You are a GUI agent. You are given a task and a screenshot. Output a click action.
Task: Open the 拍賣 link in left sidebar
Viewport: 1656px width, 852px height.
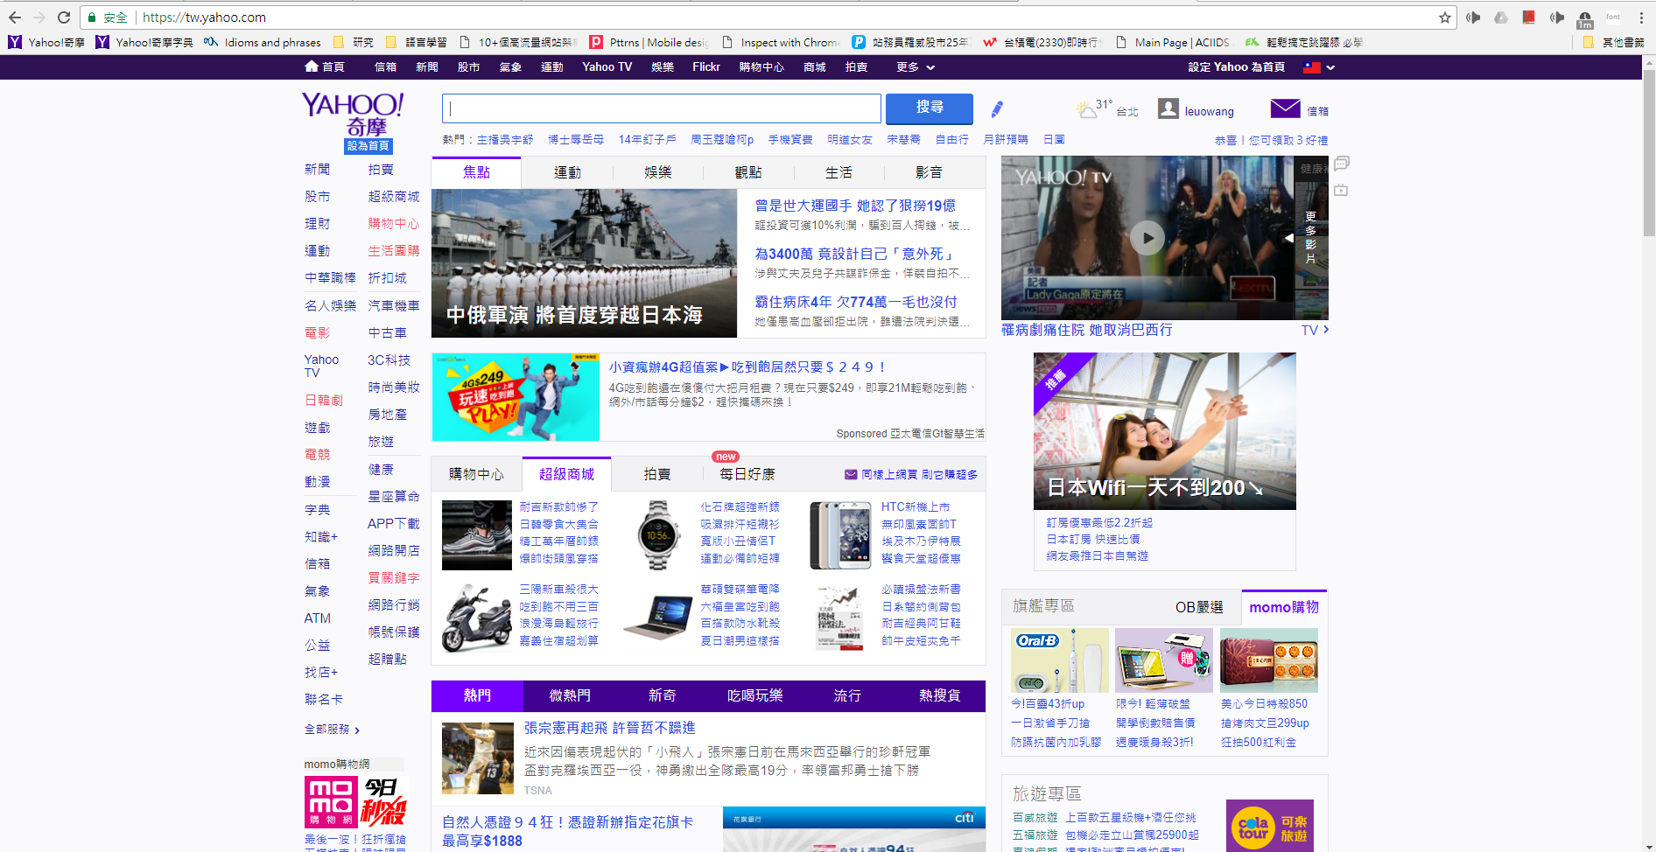(381, 170)
